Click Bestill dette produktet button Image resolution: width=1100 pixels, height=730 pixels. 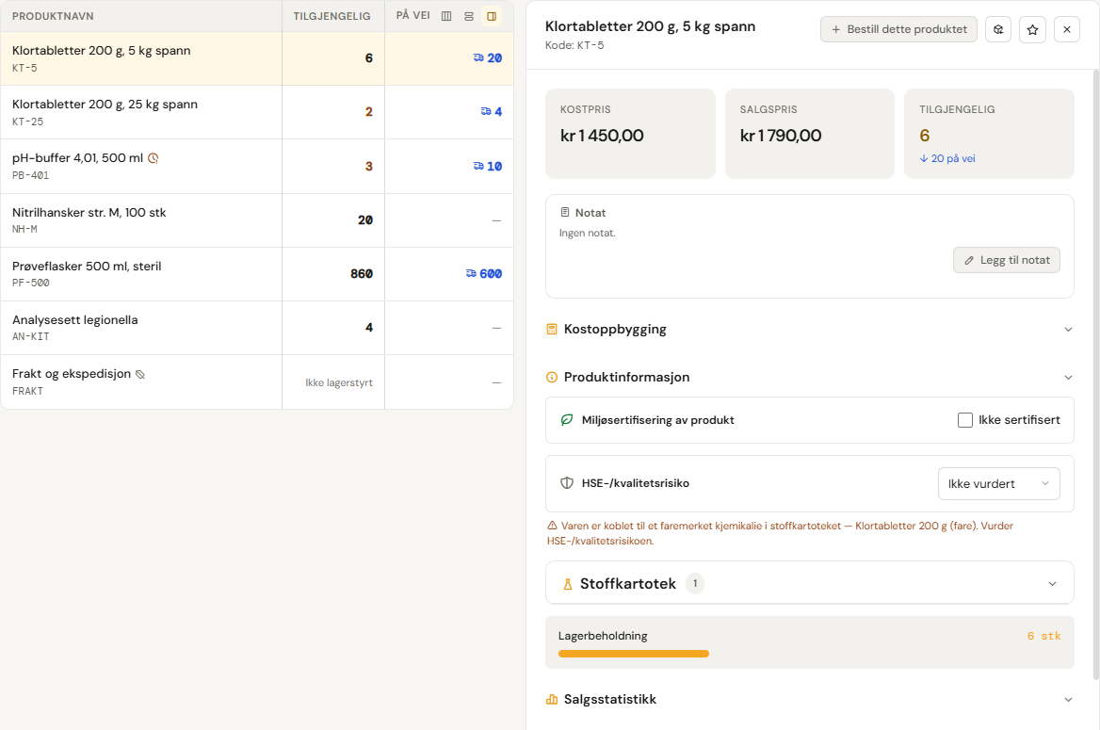[898, 29]
